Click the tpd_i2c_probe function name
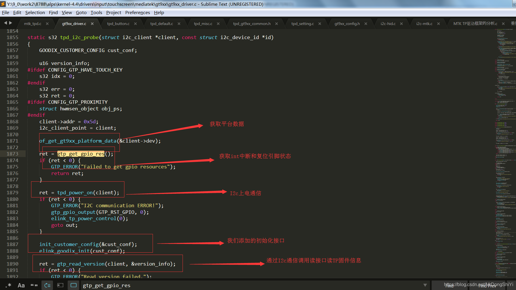Screen dimensions: 516x290 pyautogui.click(x=79, y=37)
